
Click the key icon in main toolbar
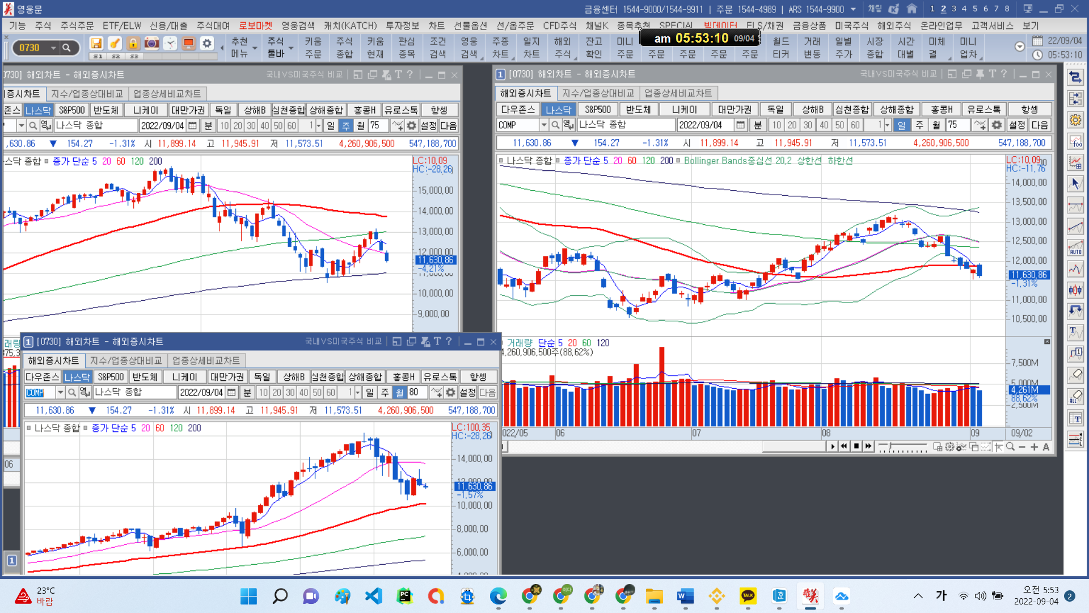click(115, 44)
